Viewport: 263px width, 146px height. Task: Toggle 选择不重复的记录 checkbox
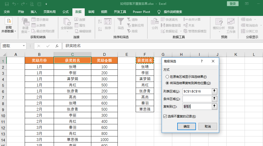click(165, 116)
